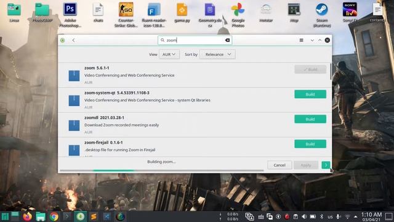394x222 pixels.
Task: Open battery status tray icon
Action: click(x=313, y=216)
